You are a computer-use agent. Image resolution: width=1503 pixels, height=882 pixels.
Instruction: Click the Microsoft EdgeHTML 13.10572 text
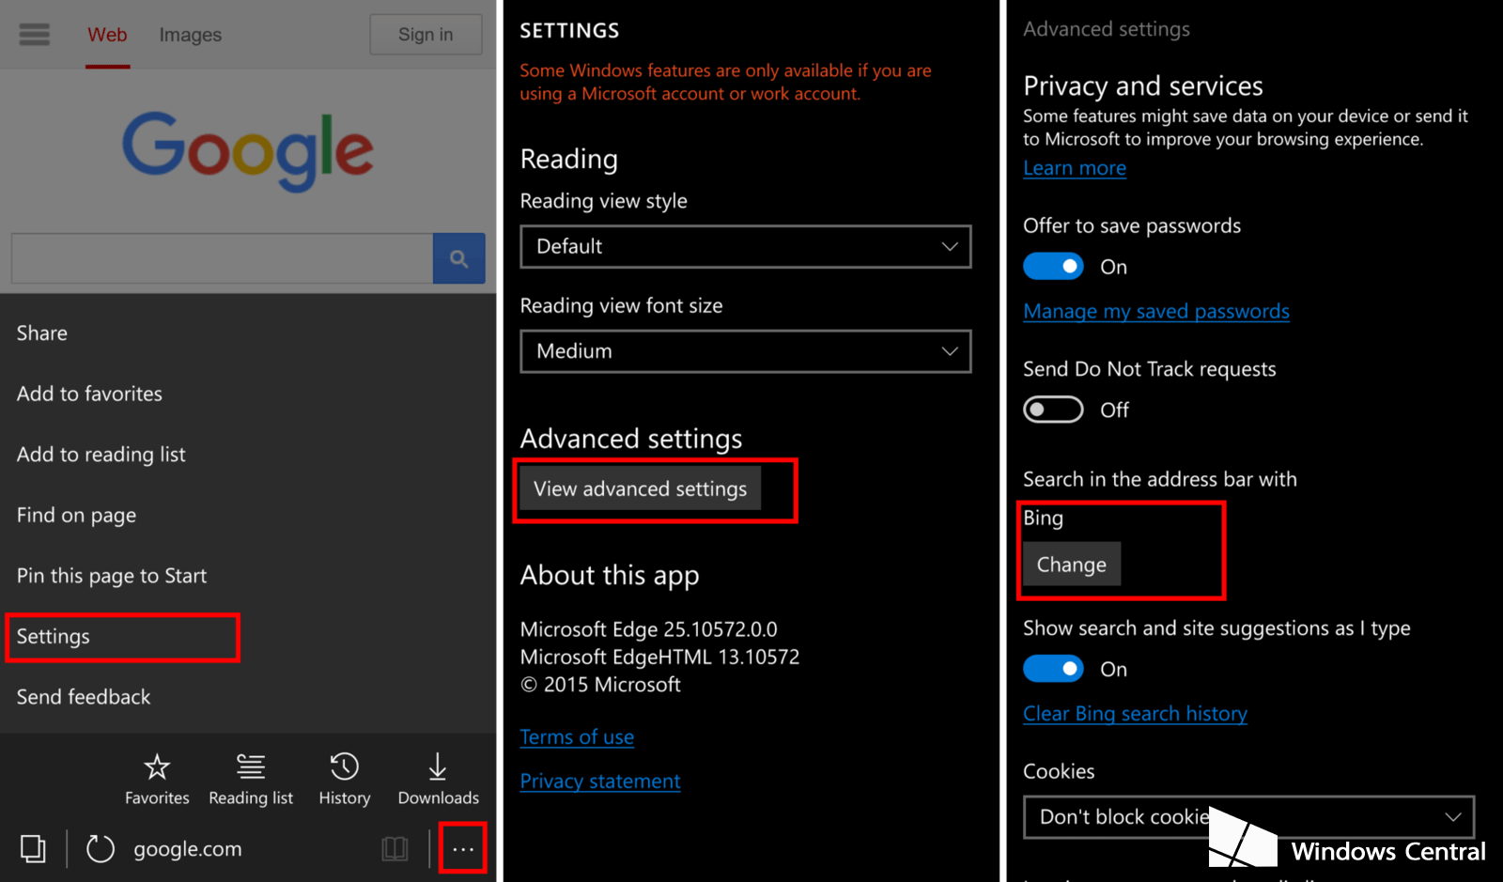coord(660,657)
